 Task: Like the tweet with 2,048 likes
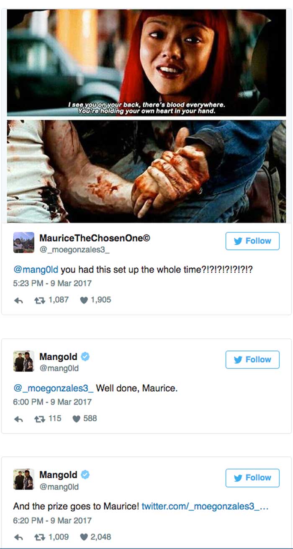[x=83, y=537]
